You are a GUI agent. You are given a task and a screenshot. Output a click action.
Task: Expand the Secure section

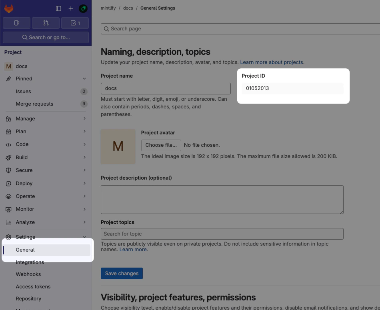click(x=24, y=170)
